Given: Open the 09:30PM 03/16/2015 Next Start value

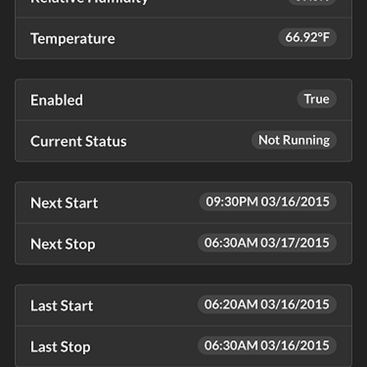Looking at the screenshot, I should [x=267, y=202].
